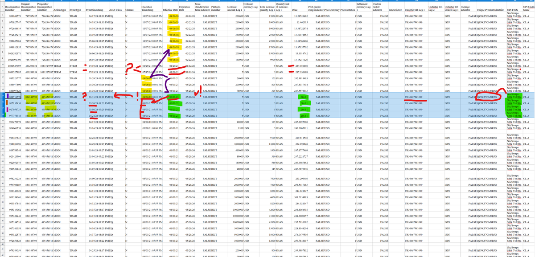Select event timestamp 02/20/24 09:22 PM
Viewport: 535px width, 257px height.
(98, 102)
